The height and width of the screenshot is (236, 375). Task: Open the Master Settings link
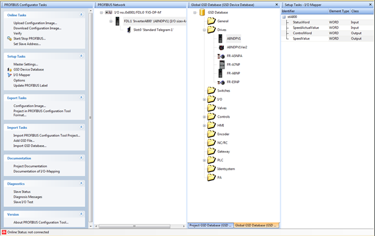pos(25,64)
